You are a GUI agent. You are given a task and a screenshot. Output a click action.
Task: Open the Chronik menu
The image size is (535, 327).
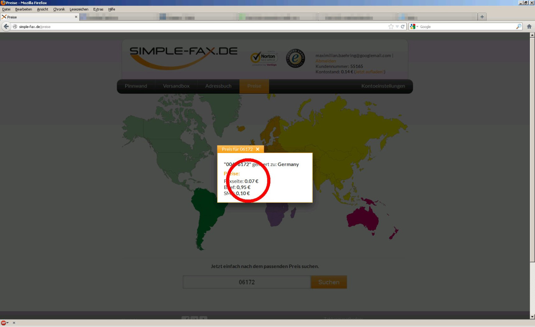click(x=59, y=9)
